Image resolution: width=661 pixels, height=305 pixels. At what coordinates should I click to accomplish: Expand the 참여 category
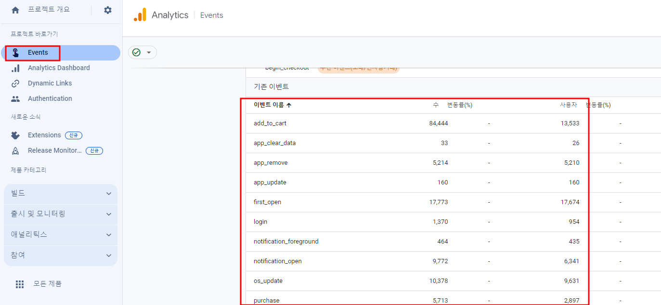click(x=61, y=256)
